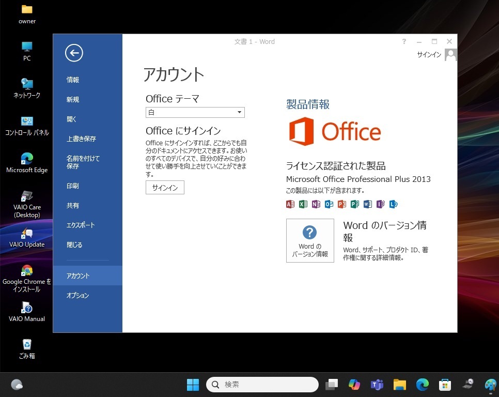This screenshot has width=499, height=397.
Task: Click the Word help question mark icon
Action: pos(404,41)
